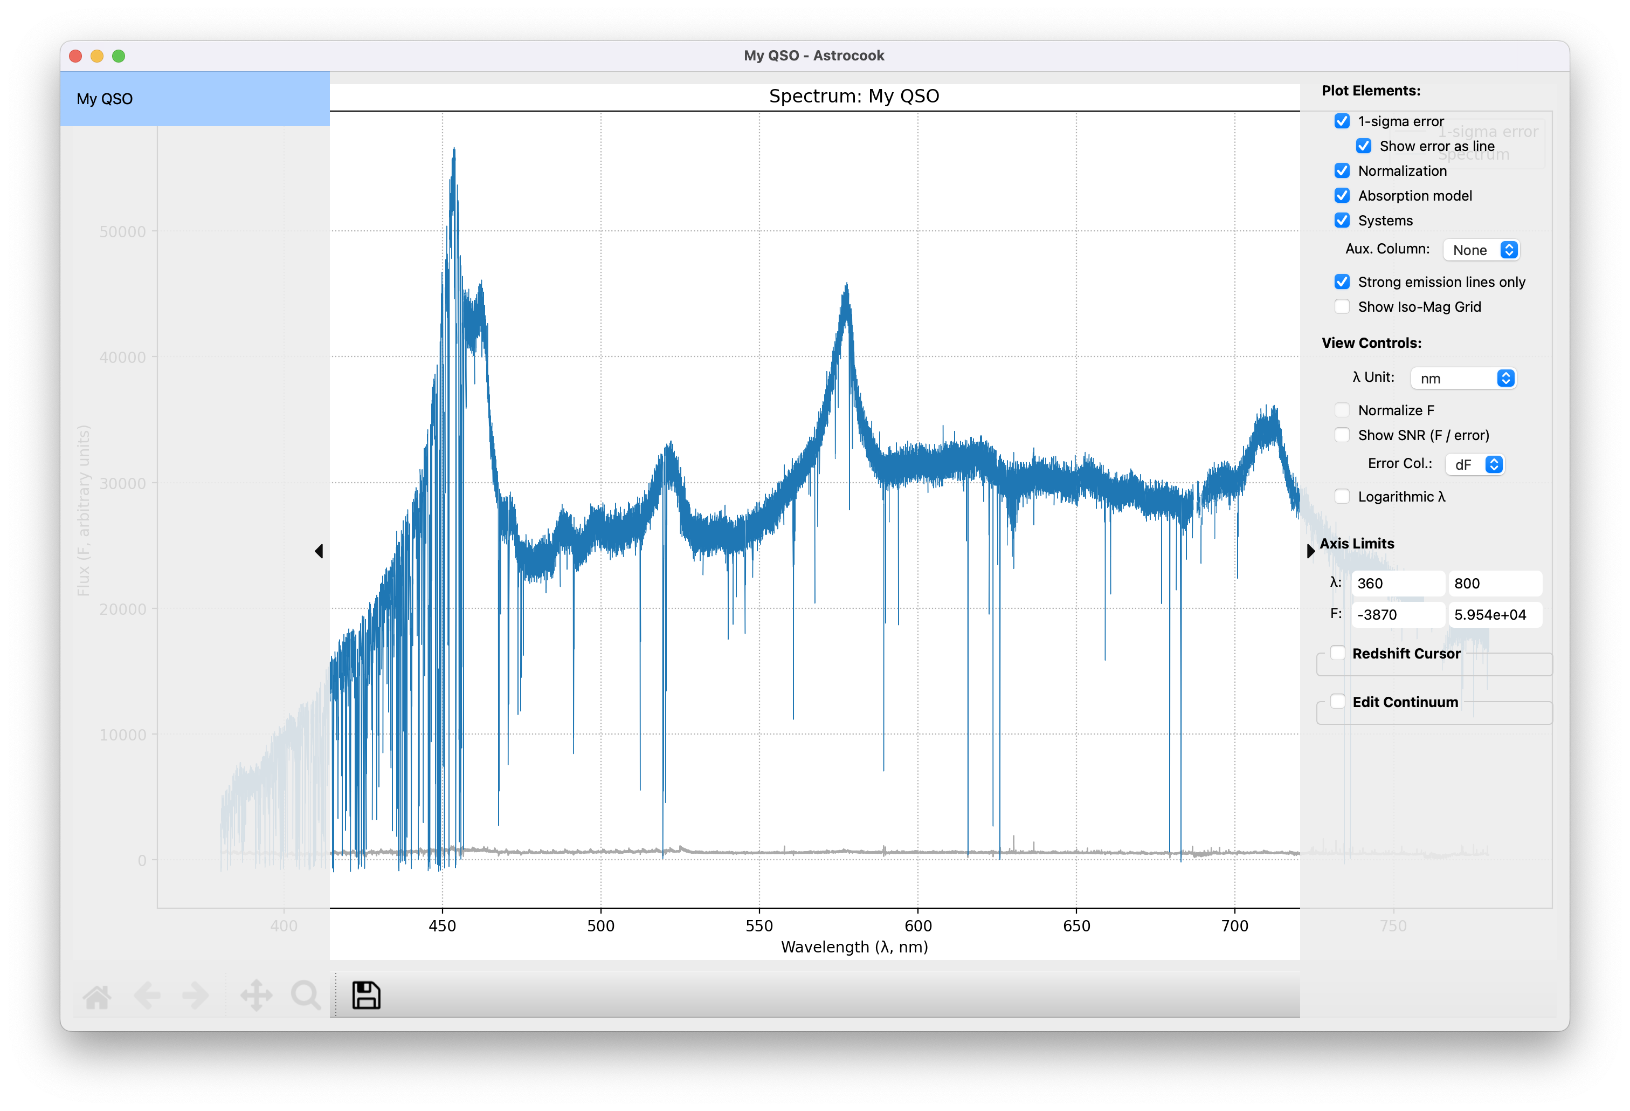Click the Home reset view toolbar icon
Screen dimensions: 1630x1111
pos(97,995)
